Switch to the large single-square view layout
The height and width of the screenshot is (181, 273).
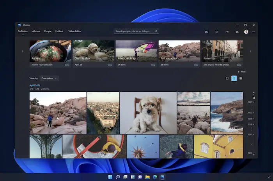point(227,78)
